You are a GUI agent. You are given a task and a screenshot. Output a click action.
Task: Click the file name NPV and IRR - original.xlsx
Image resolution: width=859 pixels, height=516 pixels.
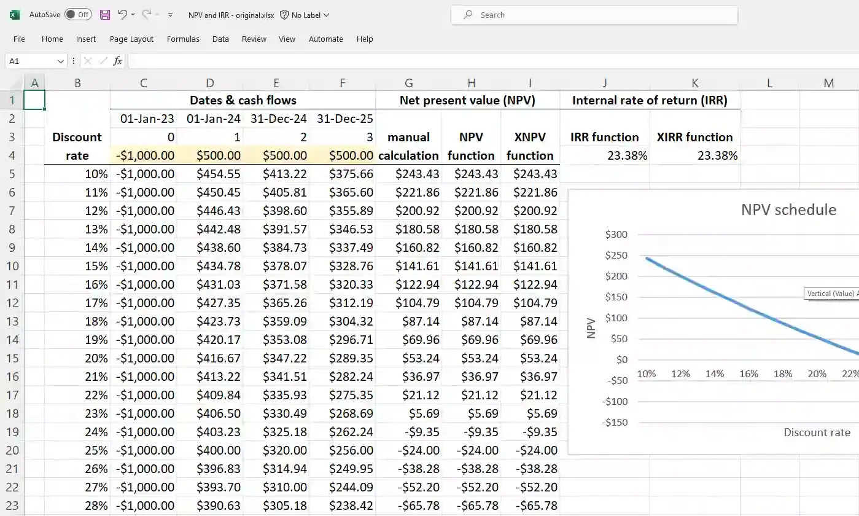(x=231, y=14)
